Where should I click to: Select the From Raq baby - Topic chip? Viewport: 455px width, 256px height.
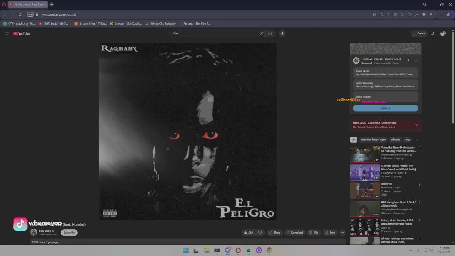[373, 140]
